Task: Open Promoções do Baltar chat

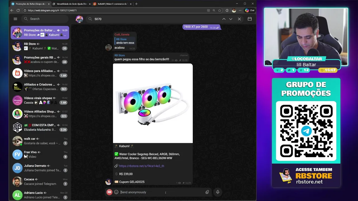Action: pyautogui.click(x=40, y=32)
